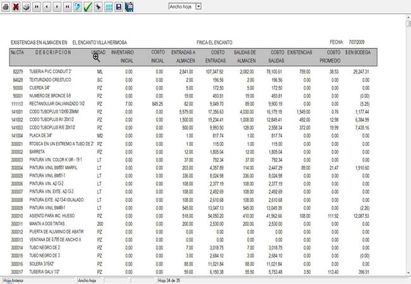
Task: Click the value 107,347.92 in COSTO ENTRADAS
Action: (x=214, y=72)
